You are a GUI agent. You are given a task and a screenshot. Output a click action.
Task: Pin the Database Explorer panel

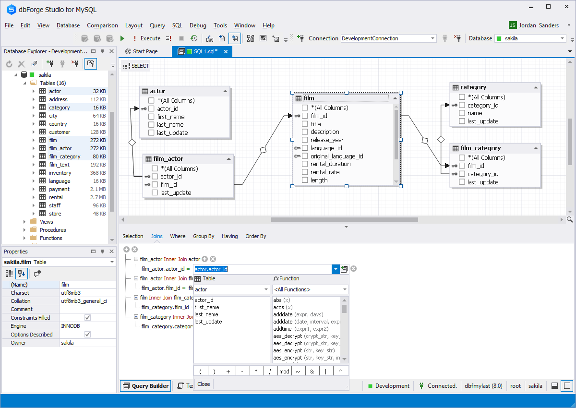pyautogui.click(x=102, y=51)
